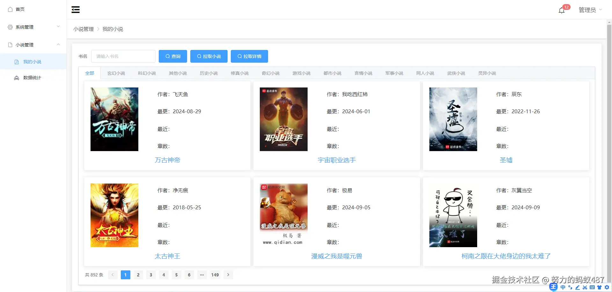612x292 pixels.
Task: Switch IME punctuation mode icon
Action: coord(570,287)
